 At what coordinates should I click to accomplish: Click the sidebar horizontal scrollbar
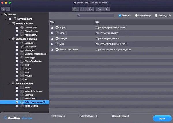pos(15,112)
